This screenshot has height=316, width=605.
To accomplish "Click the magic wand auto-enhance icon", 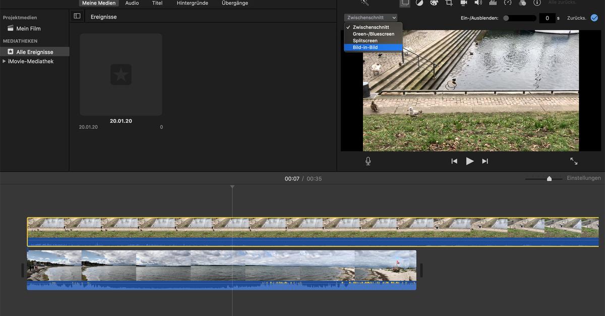I will click(365, 3).
